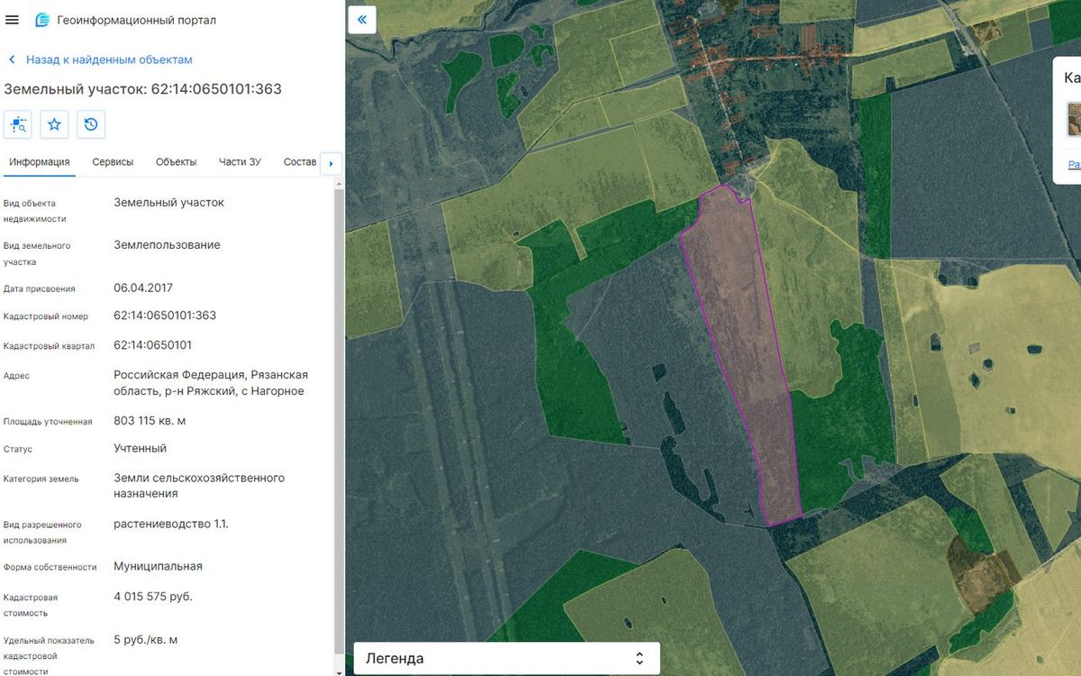Expand the Легенда legend dropdown
Image resolution: width=1081 pixels, height=676 pixels.
pos(506,658)
